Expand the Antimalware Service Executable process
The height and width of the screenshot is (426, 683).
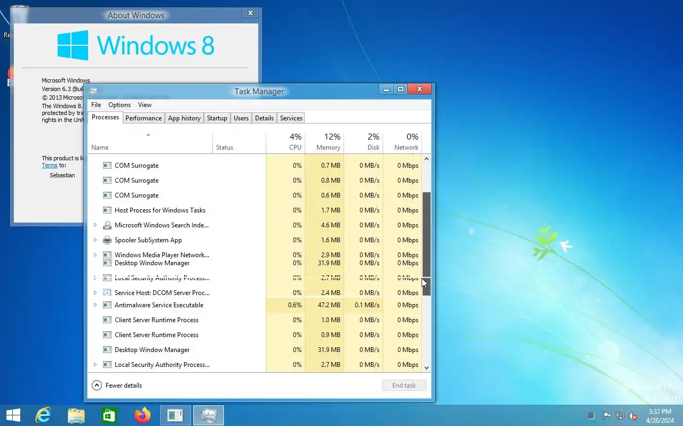(x=95, y=305)
